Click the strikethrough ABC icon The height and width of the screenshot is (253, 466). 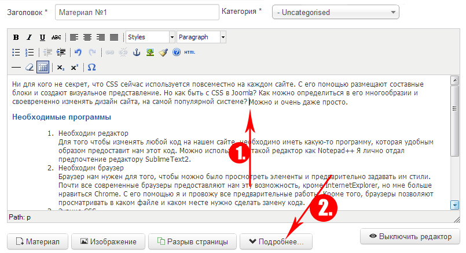(x=56, y=38)
